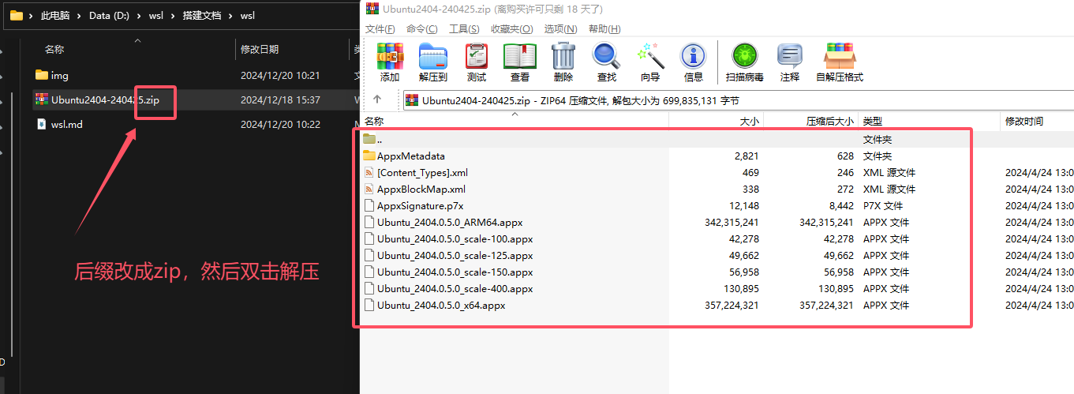Open the 帮助(H) menu
1074x394 pixels.
[x=604, y=29]
